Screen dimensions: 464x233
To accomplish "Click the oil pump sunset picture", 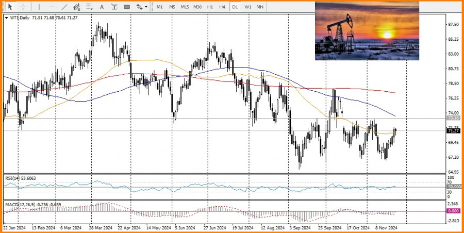I will (x=367, y=31).
